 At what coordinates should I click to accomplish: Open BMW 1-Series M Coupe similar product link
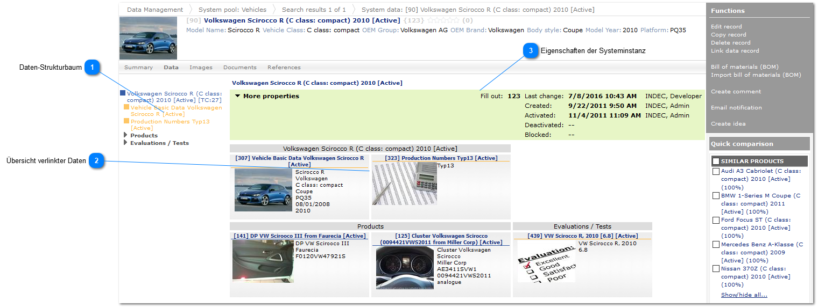[x=761, y=203]
